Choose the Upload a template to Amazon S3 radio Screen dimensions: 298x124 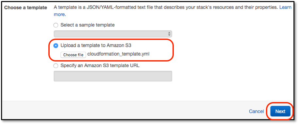coord(56,45)
